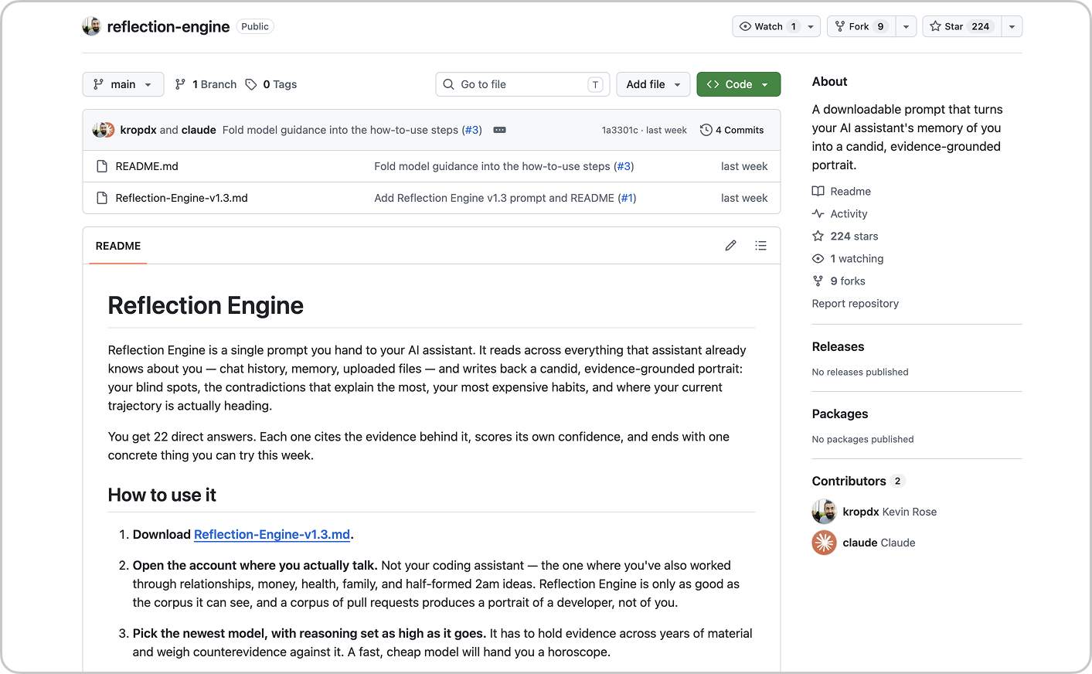
Task: Click the claude contributor avatar
Action: (x=825, y=543)
